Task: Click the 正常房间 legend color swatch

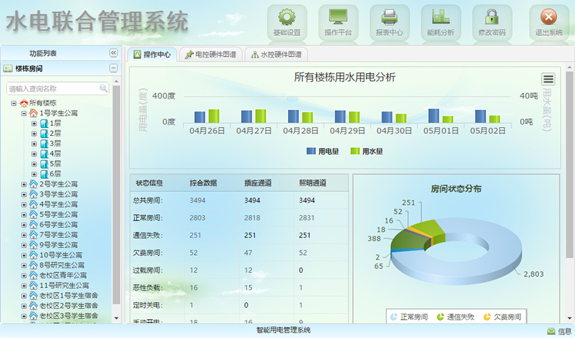Action: (x=394, y=316)
